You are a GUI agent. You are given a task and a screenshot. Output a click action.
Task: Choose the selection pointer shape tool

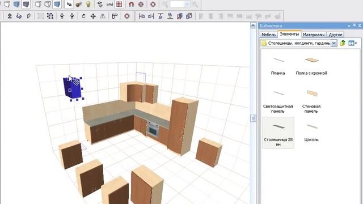(x=19, y=16)
